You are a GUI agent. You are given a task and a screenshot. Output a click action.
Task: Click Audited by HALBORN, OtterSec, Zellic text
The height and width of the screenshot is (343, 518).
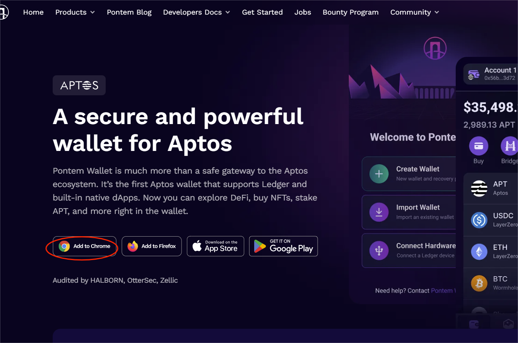click(115, 280)
